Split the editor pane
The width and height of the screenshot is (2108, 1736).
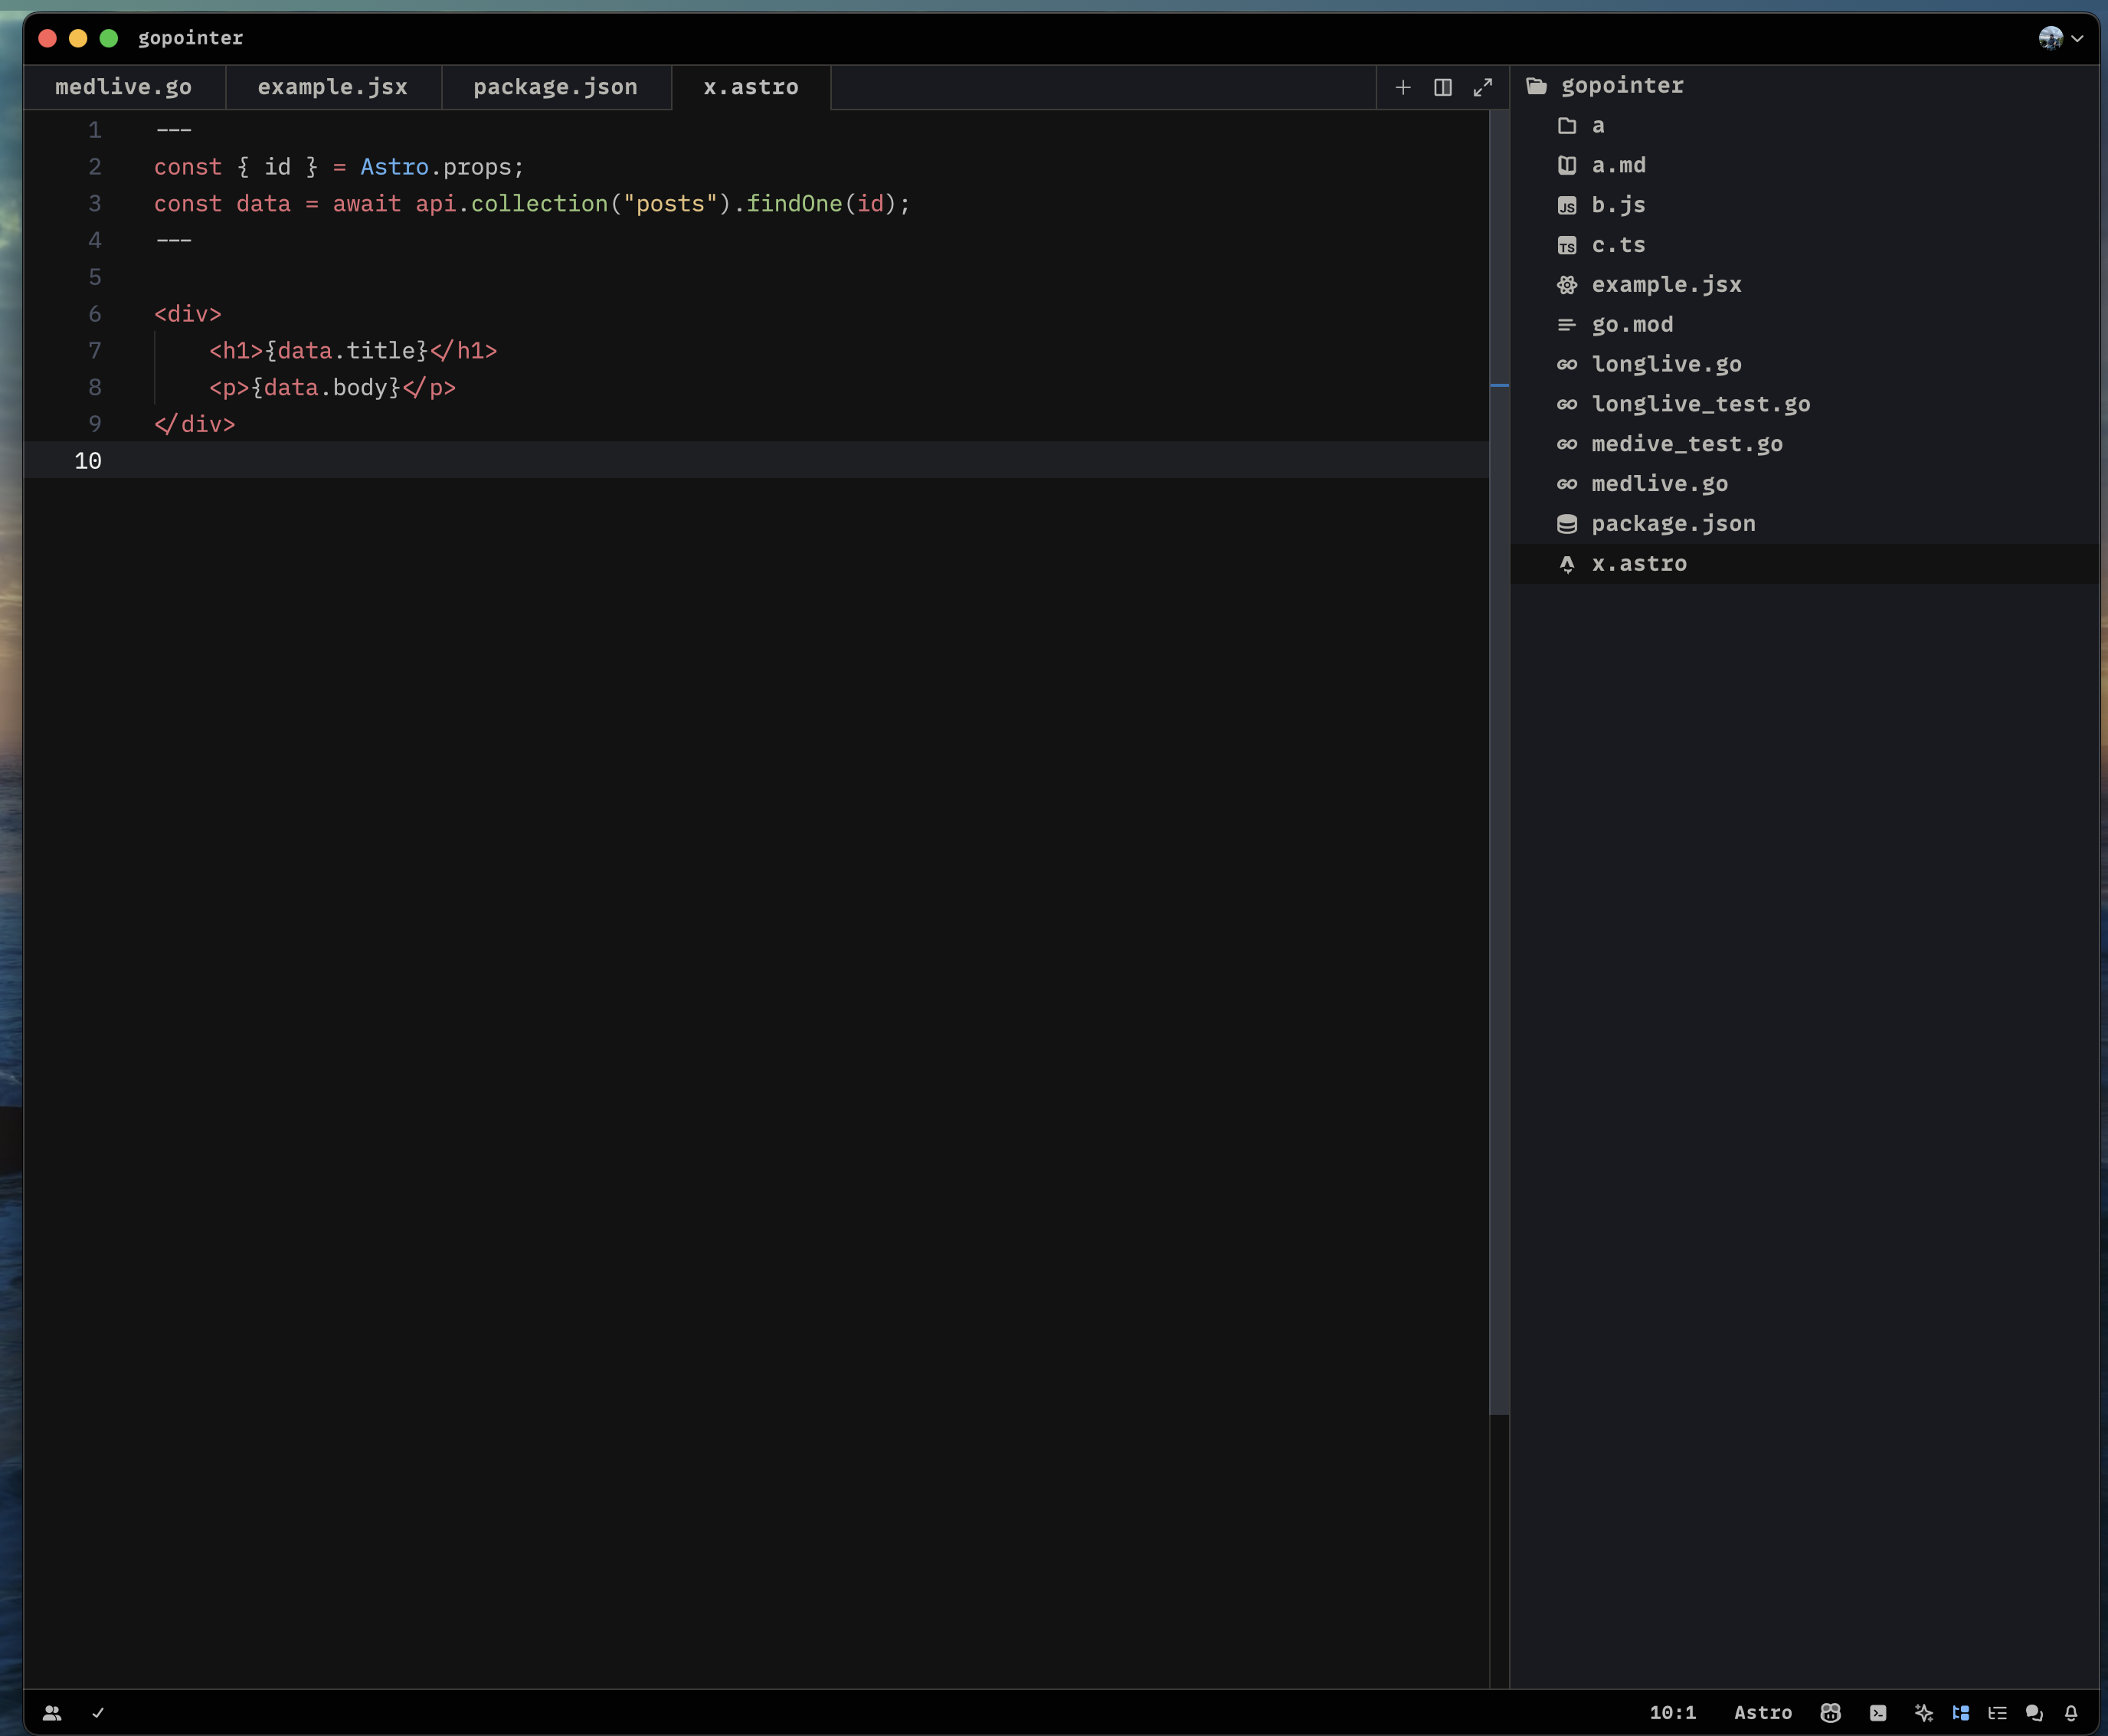coord(1443,88)
